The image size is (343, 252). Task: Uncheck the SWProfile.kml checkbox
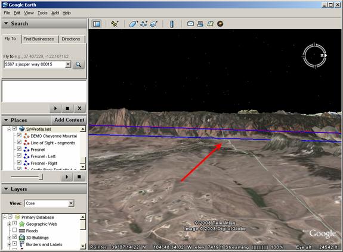(14, 128)
